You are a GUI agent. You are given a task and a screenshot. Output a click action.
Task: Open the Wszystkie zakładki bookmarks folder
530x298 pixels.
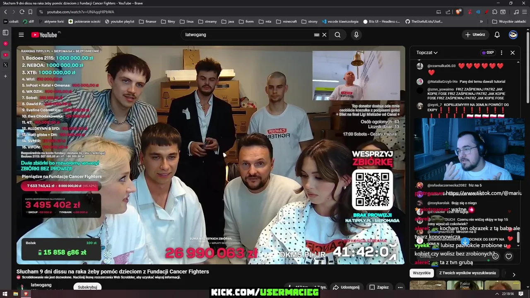click(509, 22)
